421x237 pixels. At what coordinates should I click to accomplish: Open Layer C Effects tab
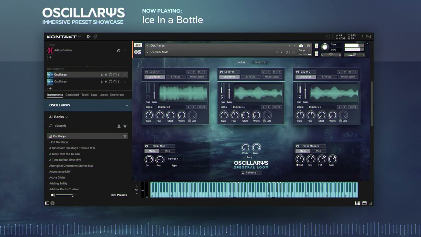click(327, 77)
